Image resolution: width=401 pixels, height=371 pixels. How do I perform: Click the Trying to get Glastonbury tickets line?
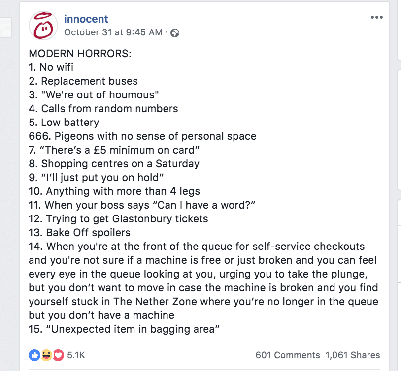118,219
